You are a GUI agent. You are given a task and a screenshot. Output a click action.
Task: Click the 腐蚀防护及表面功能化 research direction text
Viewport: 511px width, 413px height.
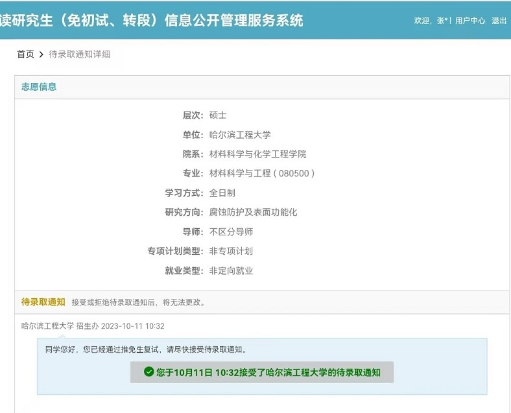(x=253, y=213)
